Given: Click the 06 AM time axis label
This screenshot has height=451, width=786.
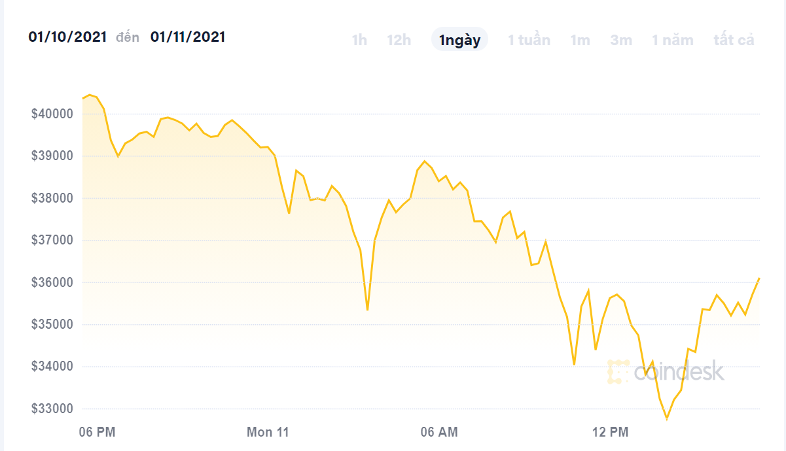Looking at the screenshot, I should tap(438, 432).
